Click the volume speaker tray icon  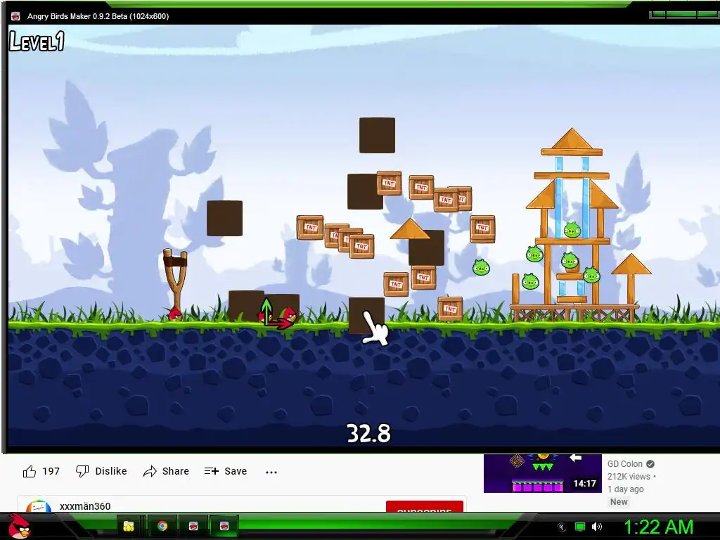pos(597,527)
